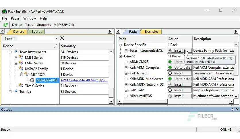Image resolution: width=240 pixels, height=139 pixels.
Task: Click the green diamond icon for Keil::MDK-Middleware
Action: (170, 79)
